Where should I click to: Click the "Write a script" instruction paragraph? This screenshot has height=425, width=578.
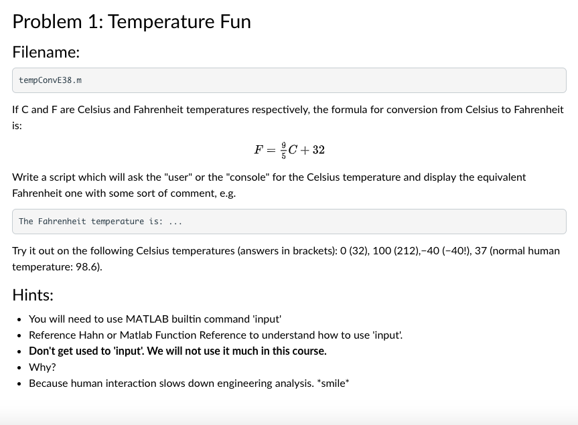(x=269, y=185)
